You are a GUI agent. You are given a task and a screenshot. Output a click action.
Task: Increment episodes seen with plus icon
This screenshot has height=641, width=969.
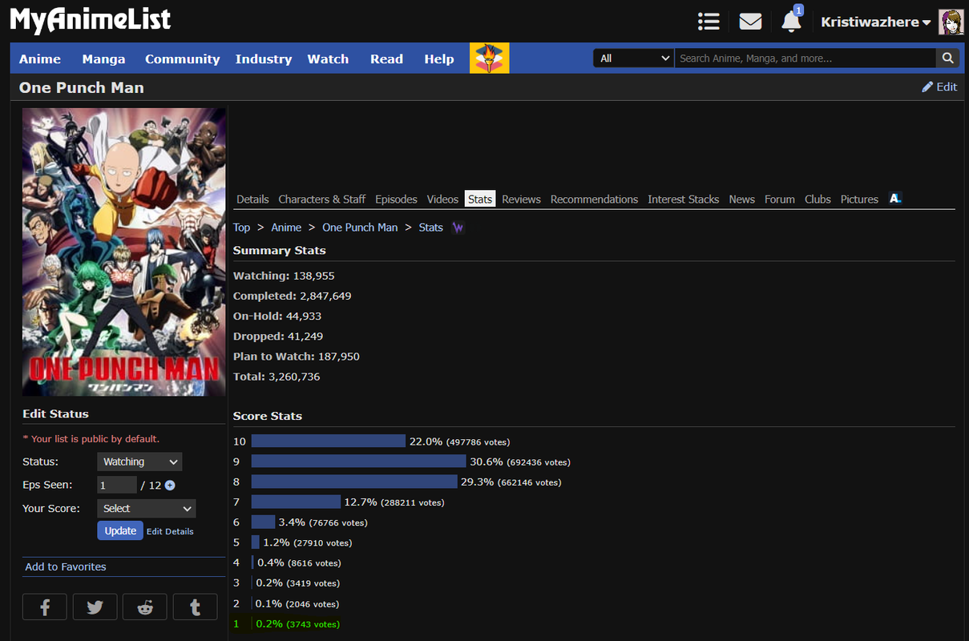170,485
